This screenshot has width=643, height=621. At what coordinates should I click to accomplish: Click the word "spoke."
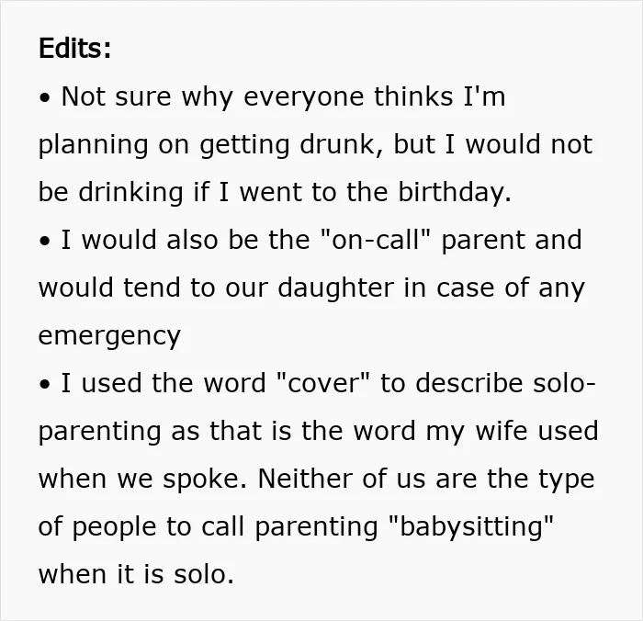click(x=206, y=480)
